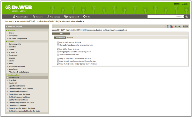The height and width of the screenshot is (118, 193).
Task: Check Change Dr.Web Scanner for Linux configuration
Action: pyautogui.click(x=58, y=45)
